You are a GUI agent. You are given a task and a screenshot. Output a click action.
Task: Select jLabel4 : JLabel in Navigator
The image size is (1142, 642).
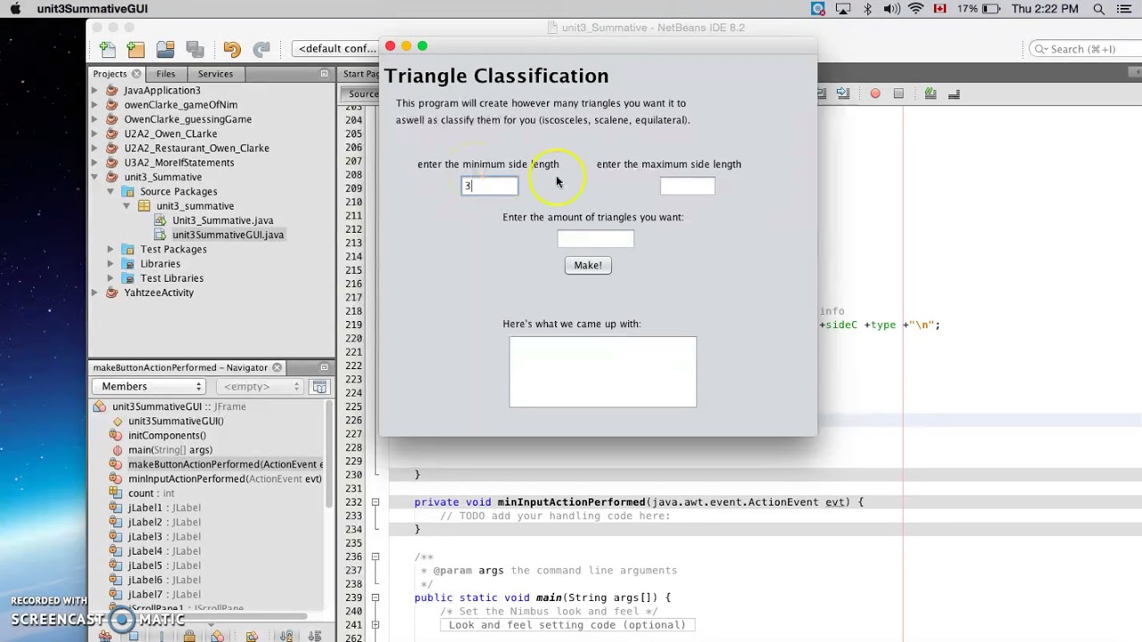[164, 551]
